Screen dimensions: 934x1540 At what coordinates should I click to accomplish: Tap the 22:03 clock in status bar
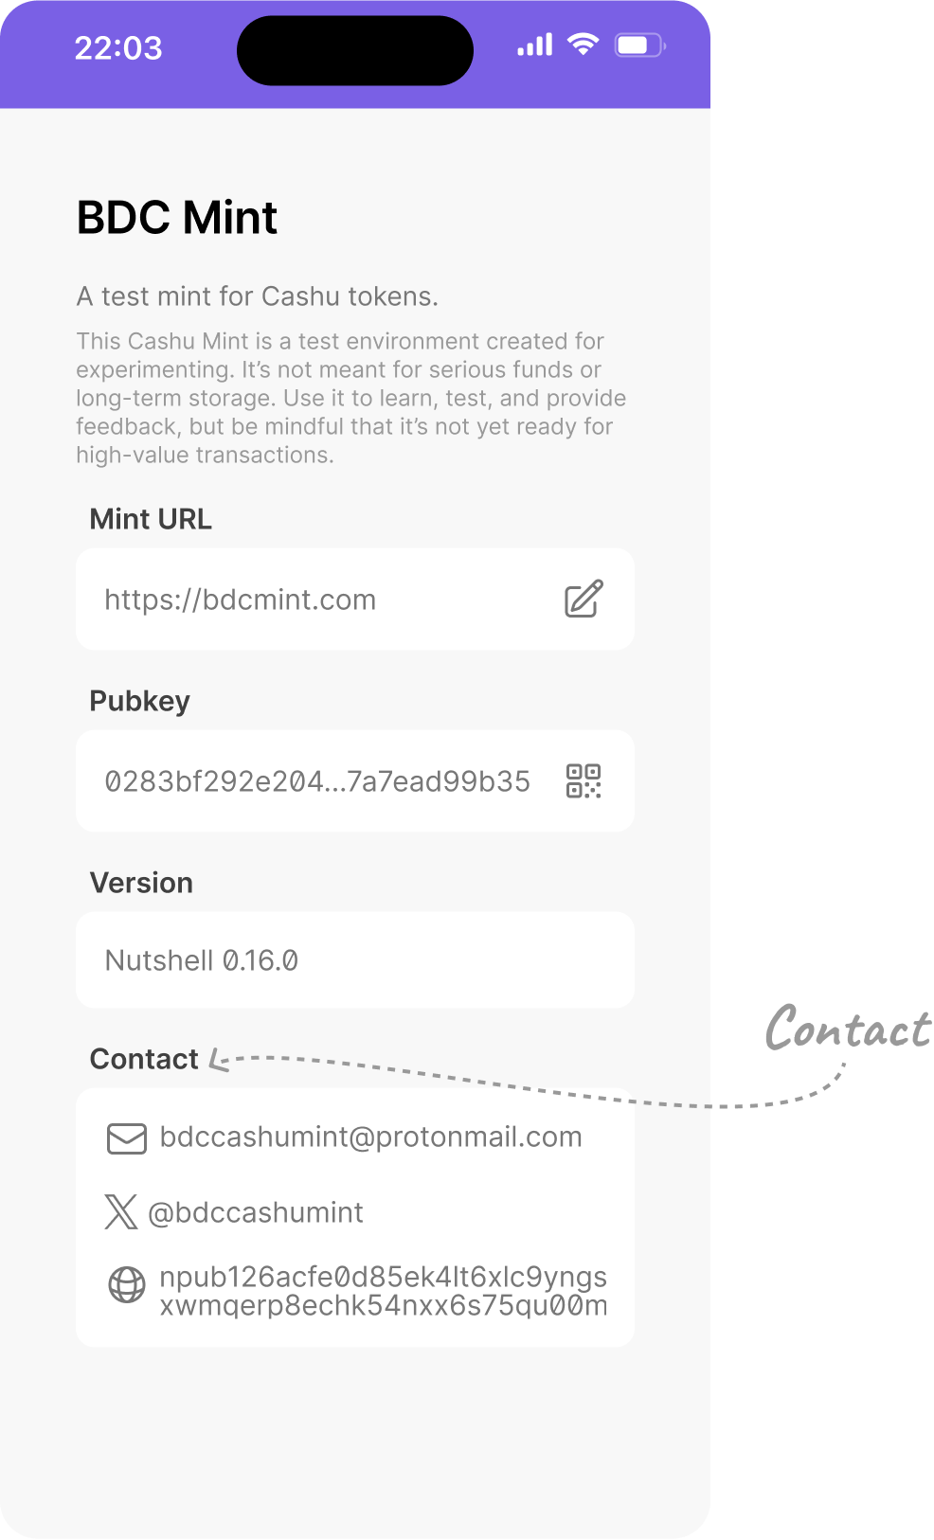[118, 48]
